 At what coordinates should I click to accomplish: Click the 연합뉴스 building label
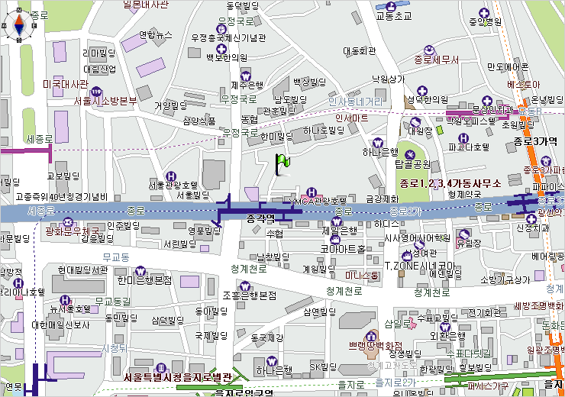pos(156,35)
